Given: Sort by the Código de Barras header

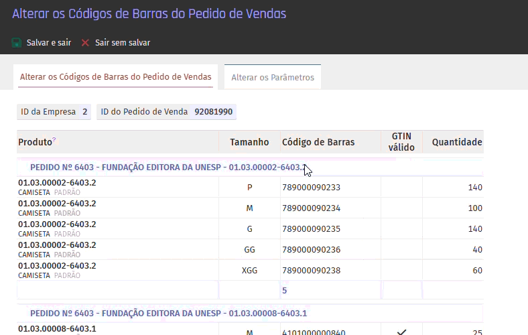Looking at the screenshot, I should tap(318, 142).
